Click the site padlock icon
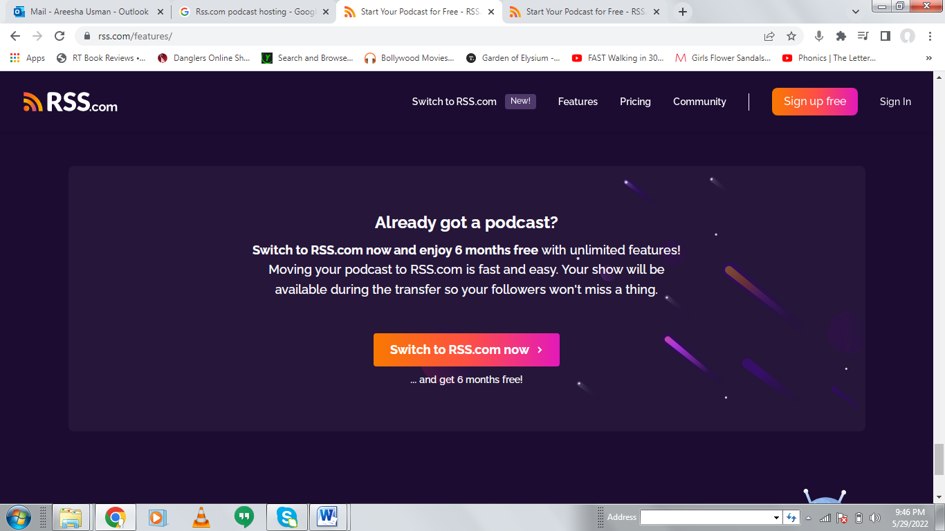Screen dimensions: 945x531 (87, 36)
